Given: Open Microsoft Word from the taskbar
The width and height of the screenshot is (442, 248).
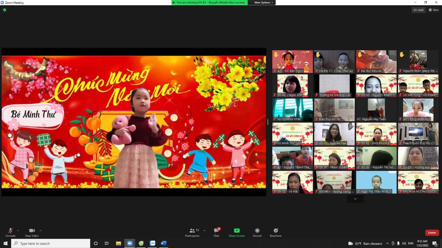Looking at the screenshot, I should (164, 243).
